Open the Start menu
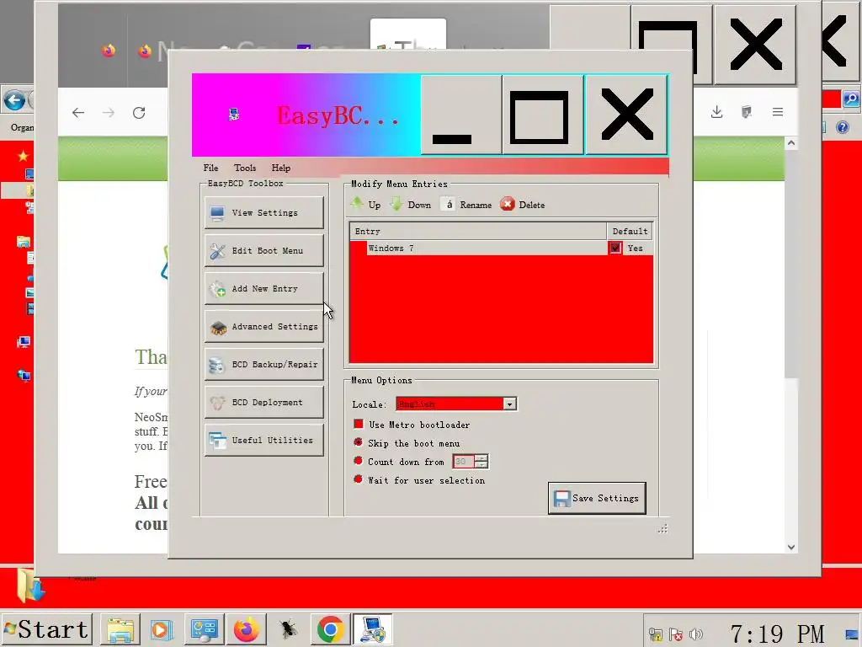This screenshot has width=862, height=647. point(46,629)
